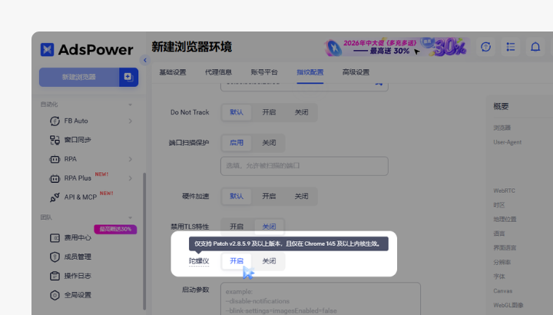The width and height of the screenshot is (553, 315).
Task: Click the AdsPower logo icon
Action: click(x=48, y=49)
